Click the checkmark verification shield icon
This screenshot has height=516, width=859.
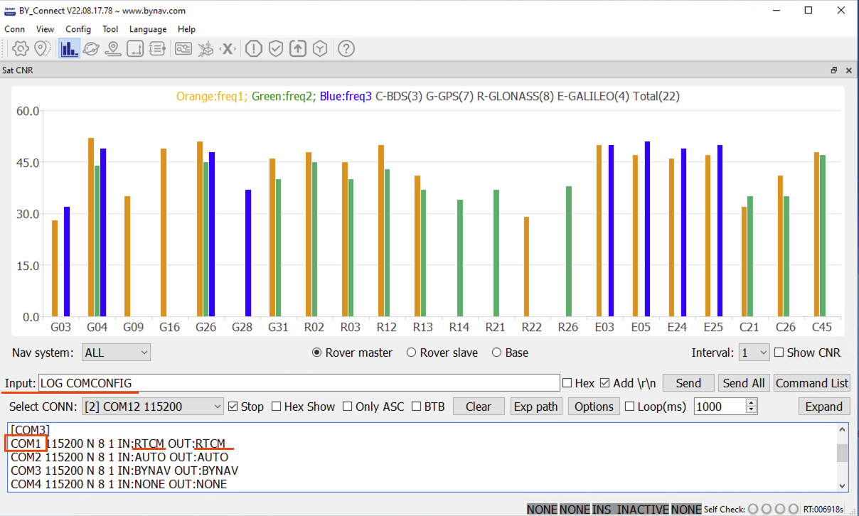pyautogui.click(x=275, y=48)
